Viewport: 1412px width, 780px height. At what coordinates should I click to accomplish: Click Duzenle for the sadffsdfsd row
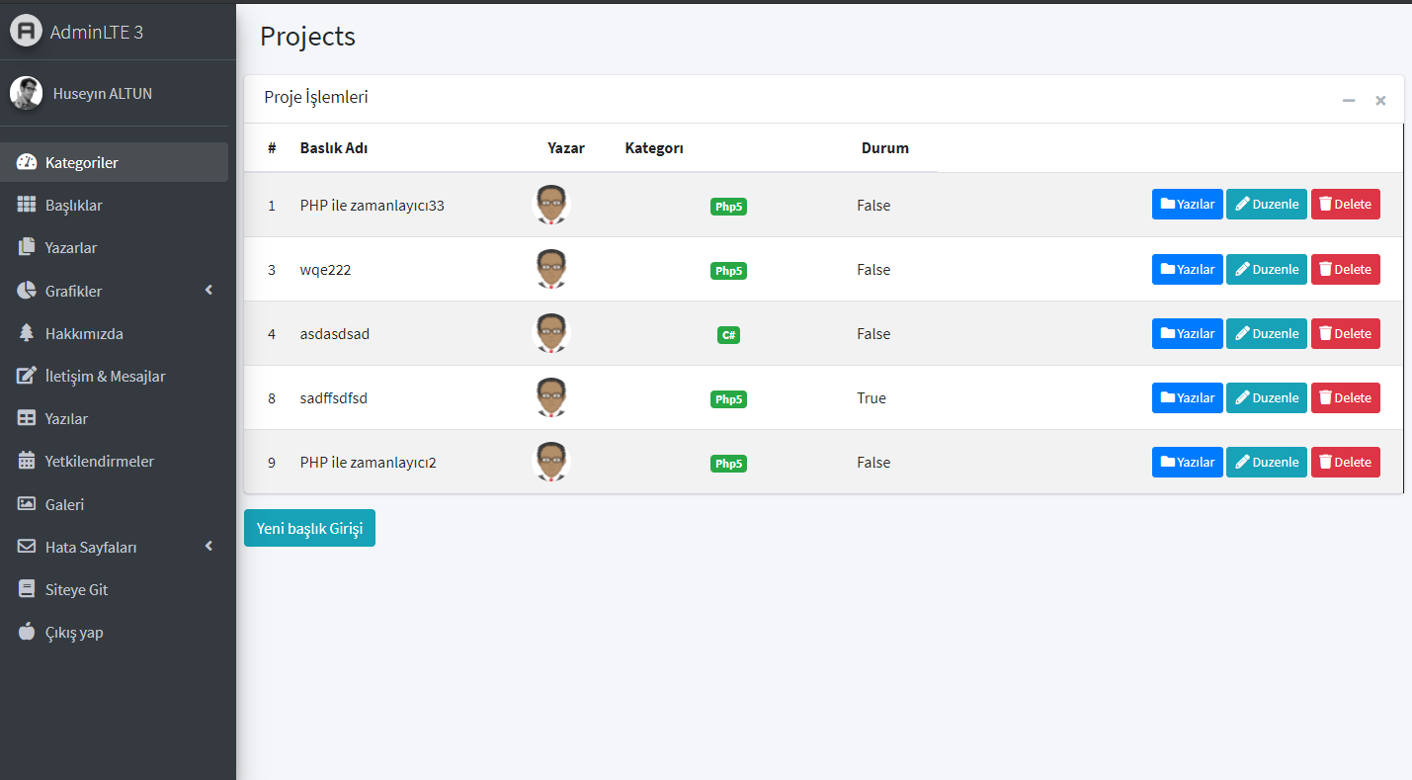tap(1267, 397)
